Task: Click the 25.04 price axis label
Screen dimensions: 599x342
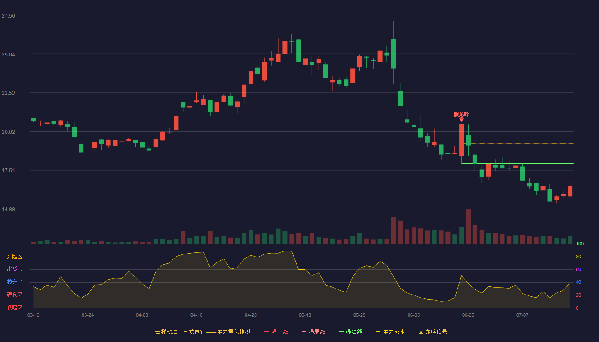Action: tap(8, 55)
